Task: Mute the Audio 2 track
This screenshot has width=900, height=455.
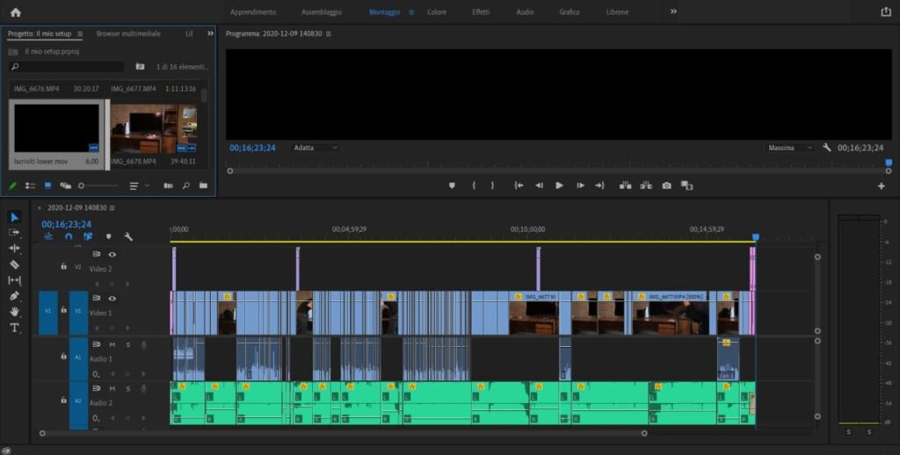Action: 112,388
